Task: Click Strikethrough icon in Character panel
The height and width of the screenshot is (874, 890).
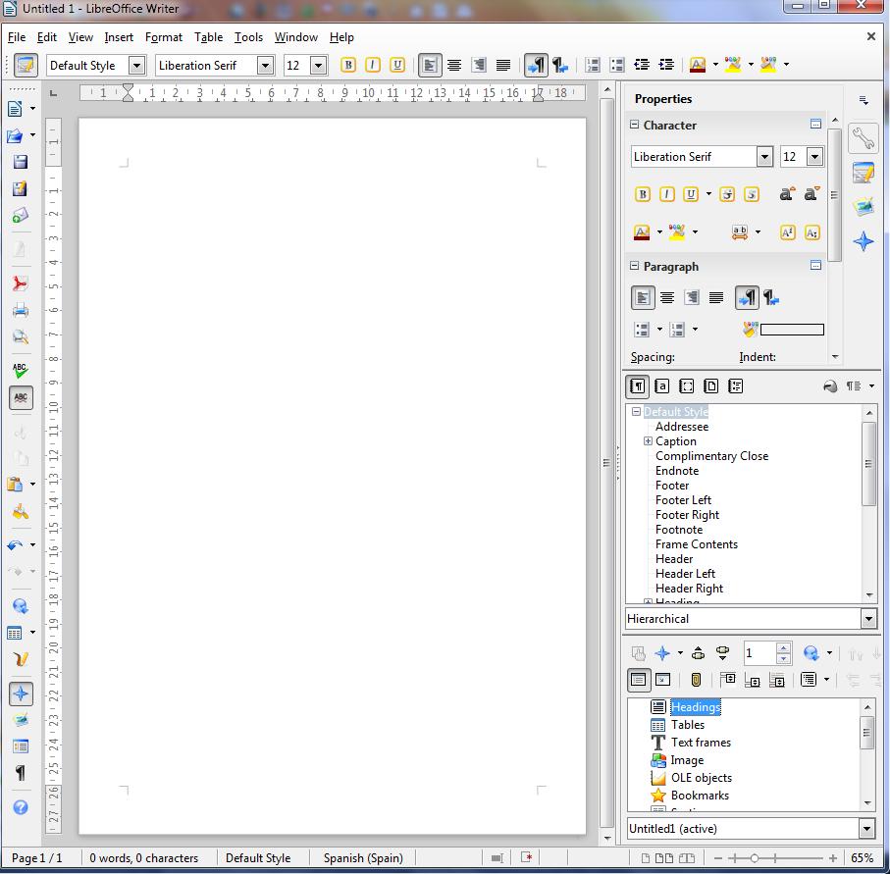Action: [x=727, y=194]
